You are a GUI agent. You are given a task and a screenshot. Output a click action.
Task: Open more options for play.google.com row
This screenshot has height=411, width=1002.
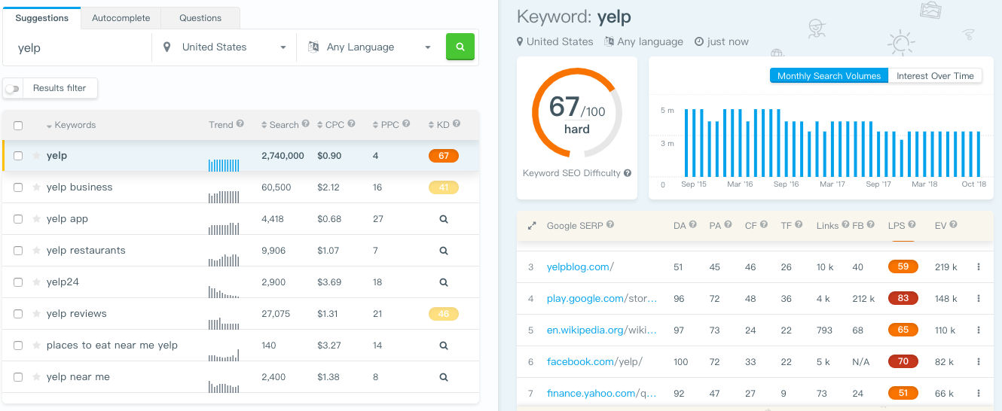pos(979,298)
